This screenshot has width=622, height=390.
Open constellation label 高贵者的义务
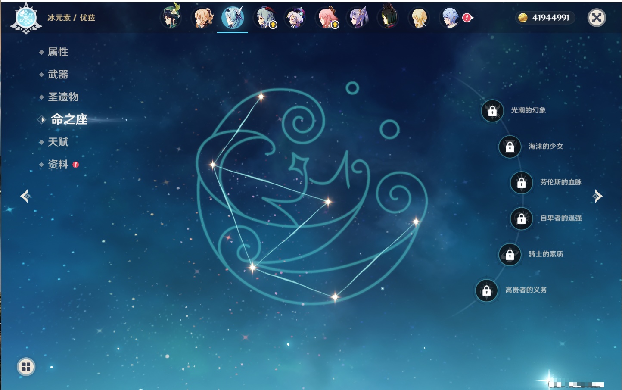(526, 290)
